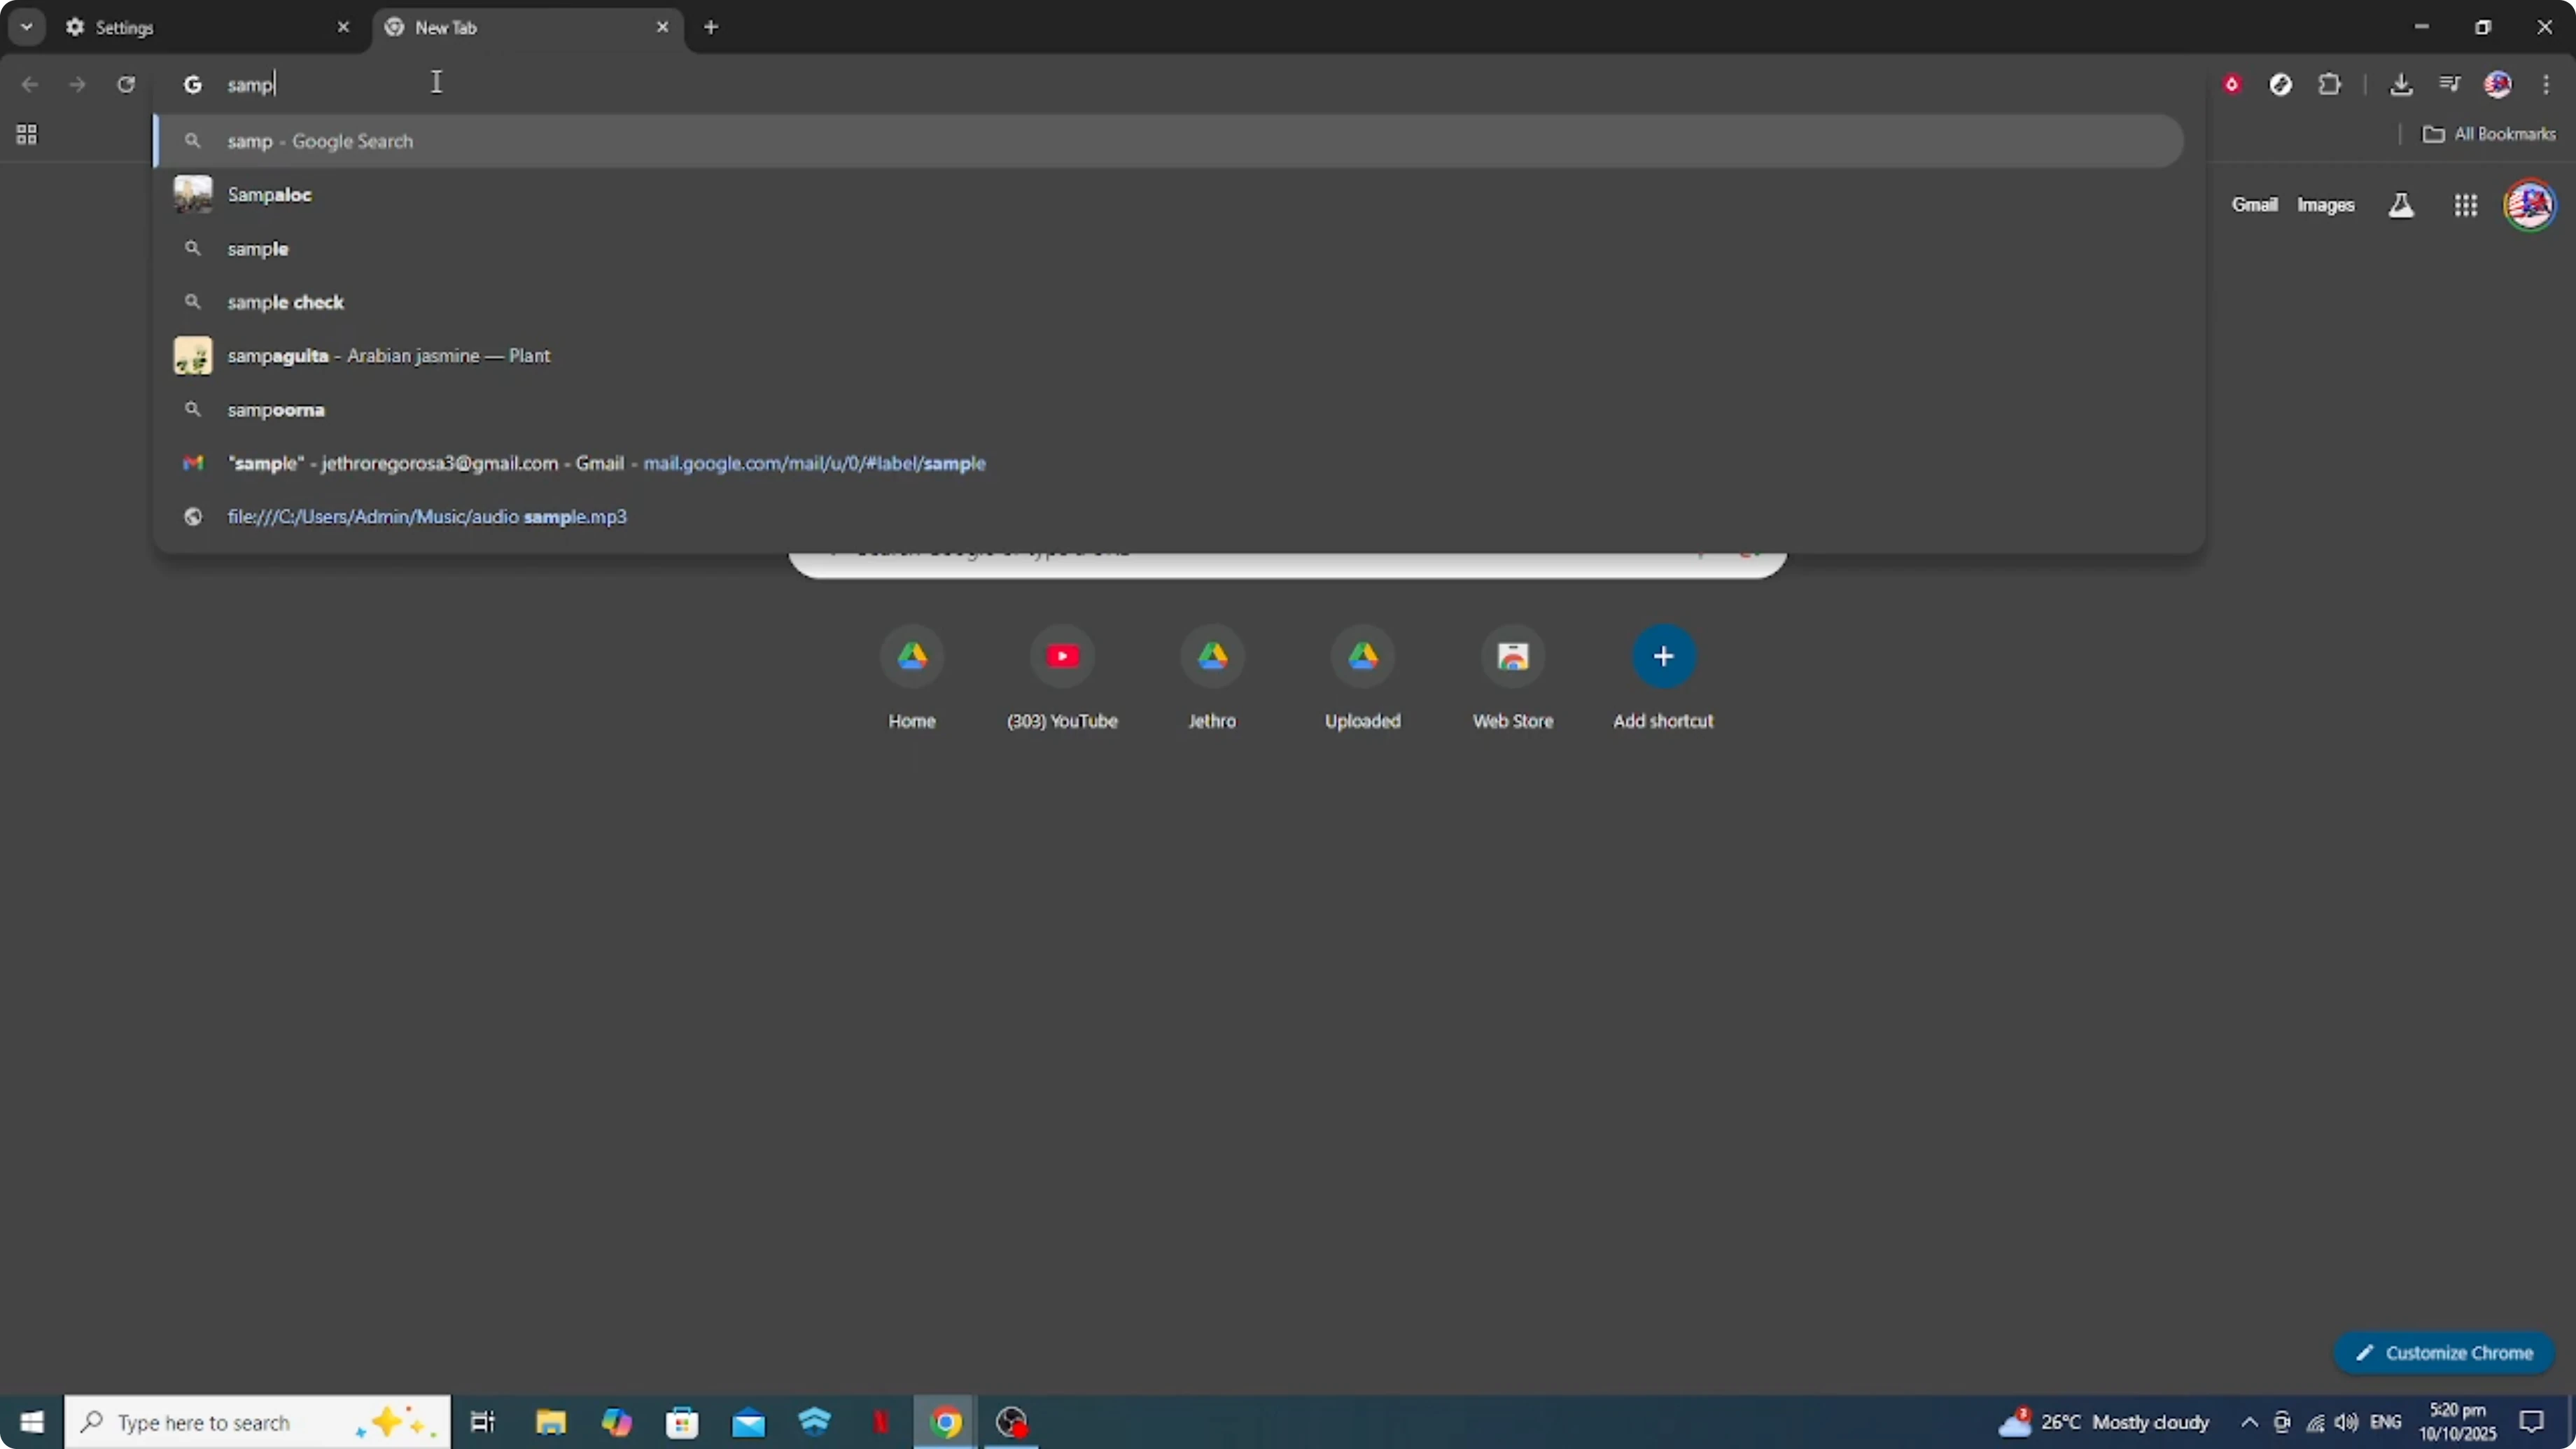Click the browser back arrow
This screenshot has width=2576, height=1449.
point(30,84)
